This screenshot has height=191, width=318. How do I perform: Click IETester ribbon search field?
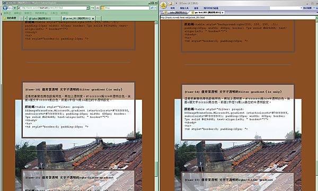coord(285,8)
